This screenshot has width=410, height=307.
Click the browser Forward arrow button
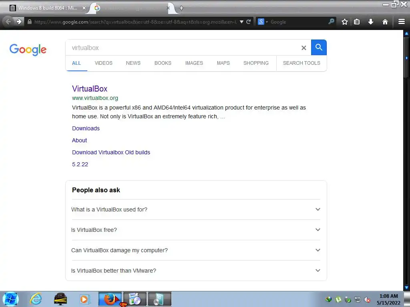[19, 22]
